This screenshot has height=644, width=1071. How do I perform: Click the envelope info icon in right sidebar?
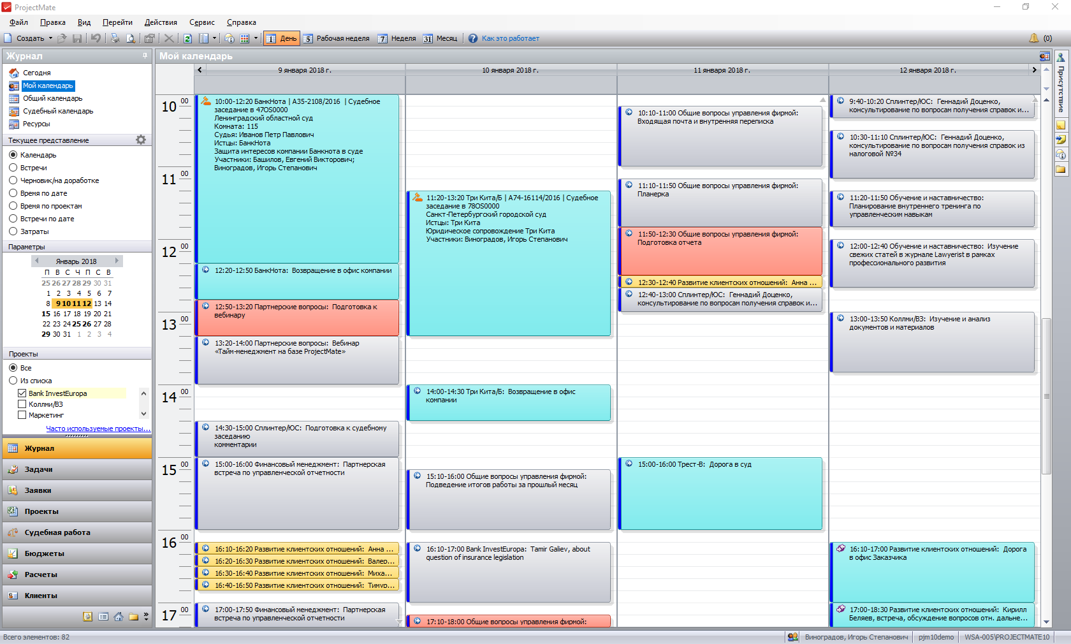pyautogui.click(x=1061, y=155)
